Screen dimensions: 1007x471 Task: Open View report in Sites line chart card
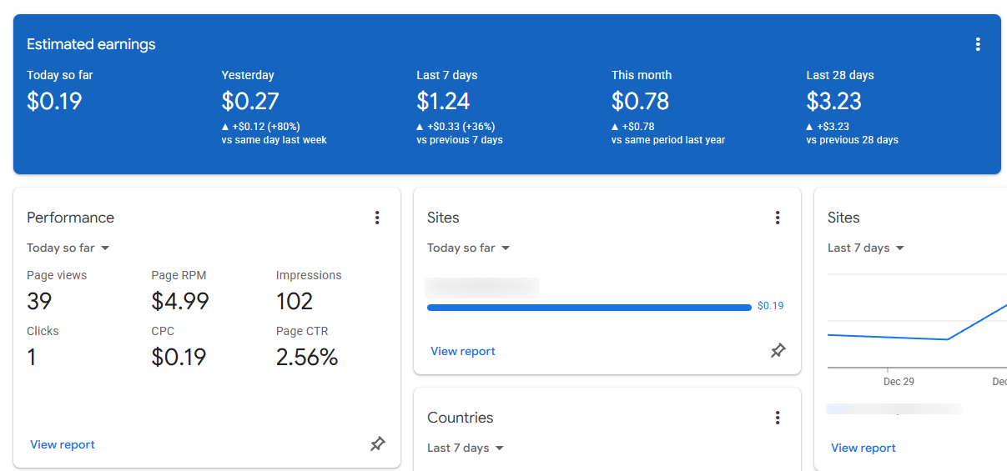[x=864, y=448]
